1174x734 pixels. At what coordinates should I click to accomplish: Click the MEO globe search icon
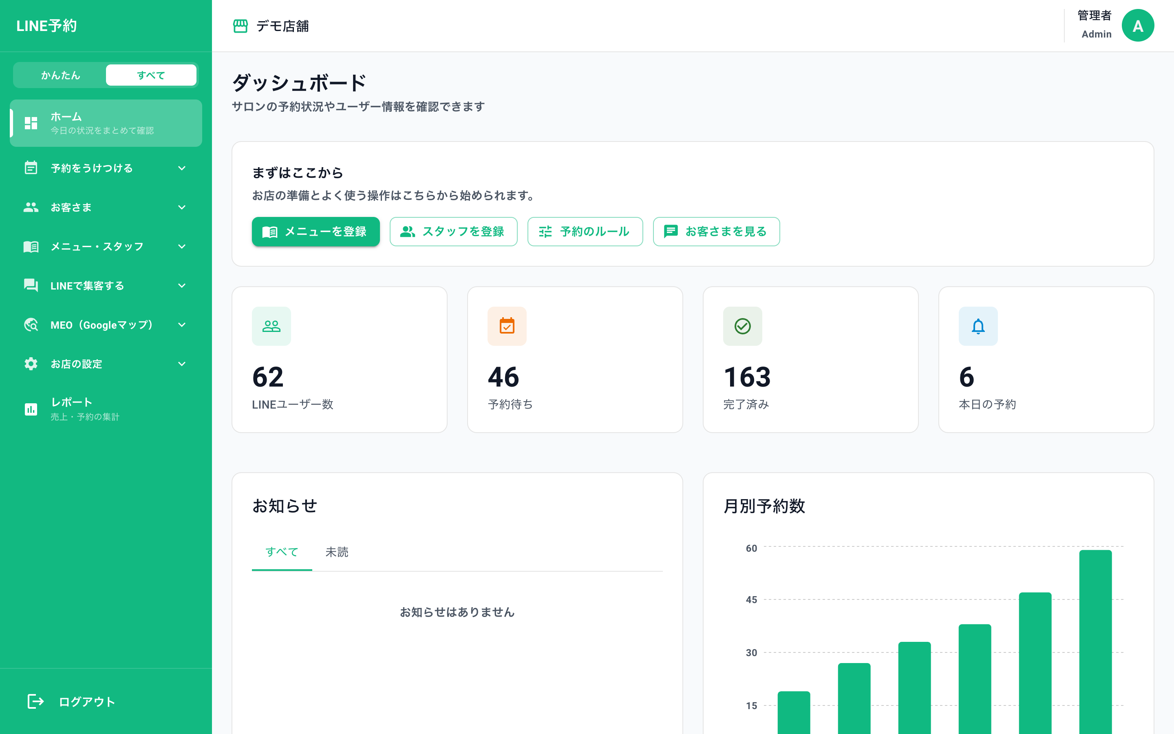pos(31,325)
